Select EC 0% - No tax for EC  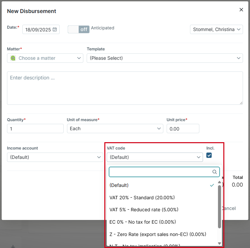coord(162,222)
